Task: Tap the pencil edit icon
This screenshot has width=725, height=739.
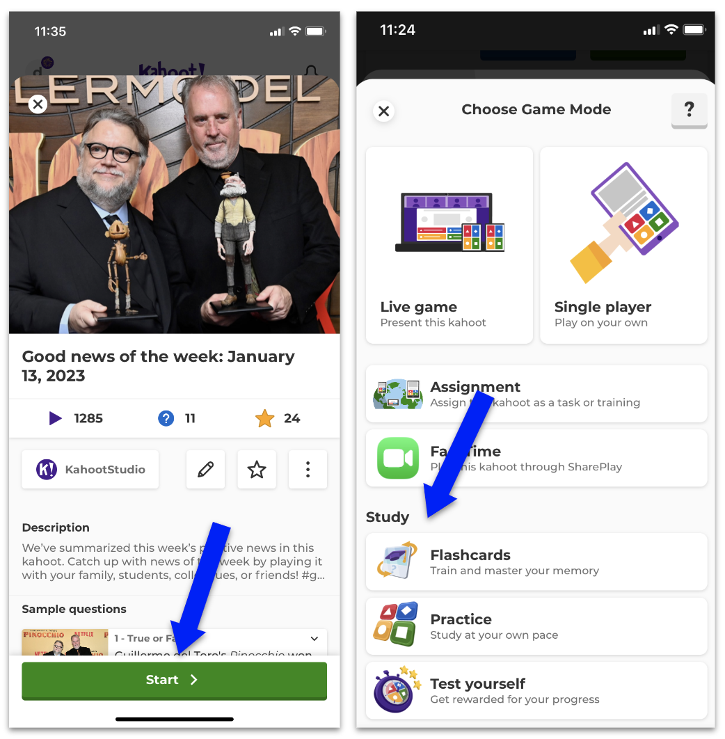Action: point(205,470)
